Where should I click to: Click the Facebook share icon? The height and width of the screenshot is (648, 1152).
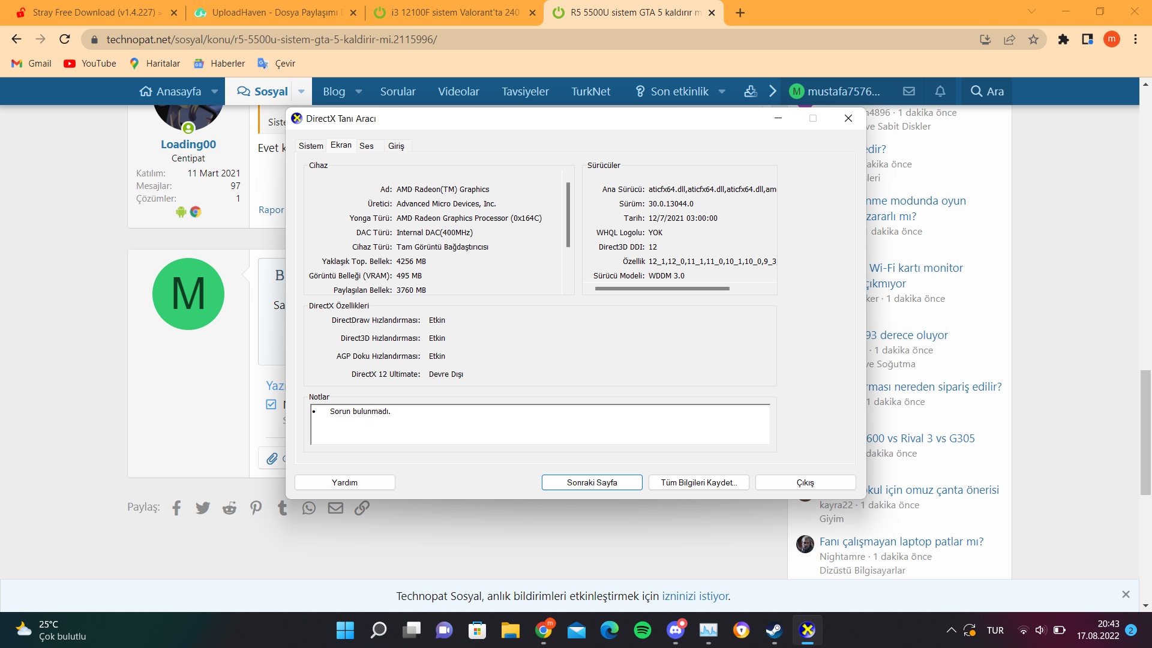(176, 508)
